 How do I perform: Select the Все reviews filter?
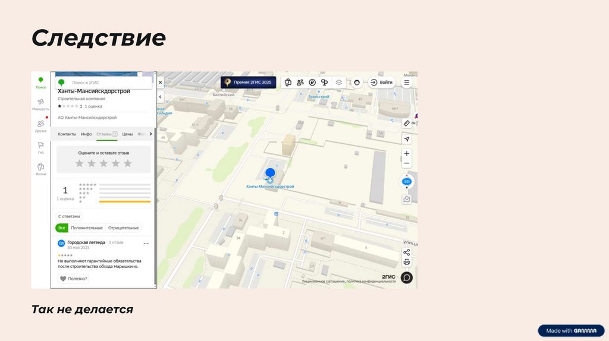coord(62,228)
